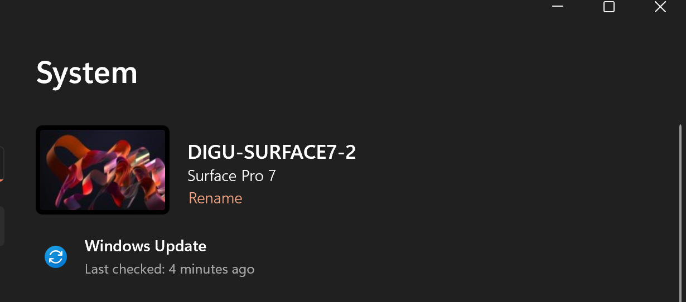Click the vertical scrollbar thumb
This screenshot has height=302, width=686.
point(680,212)
